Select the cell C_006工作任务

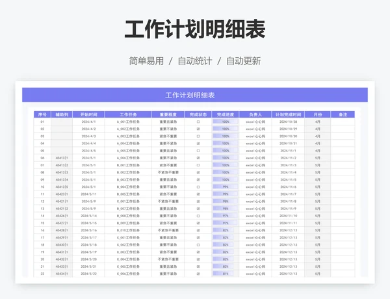point(128,274)
